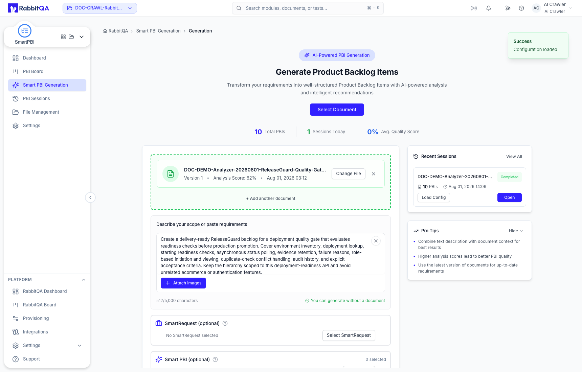
Task: Click the Completed status badge
Action: click(x=510, y=177)
